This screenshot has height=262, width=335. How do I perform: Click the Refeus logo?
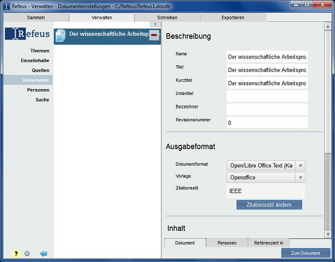27,34
